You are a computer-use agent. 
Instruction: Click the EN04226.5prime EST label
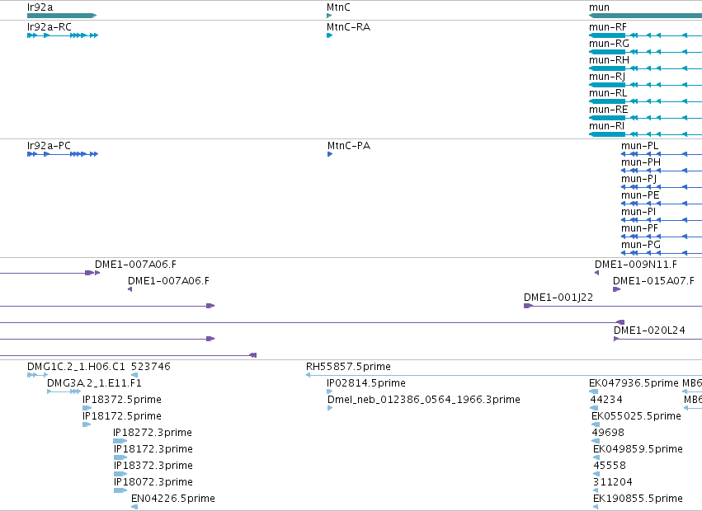pyautogui.click(x=172, y=499)
